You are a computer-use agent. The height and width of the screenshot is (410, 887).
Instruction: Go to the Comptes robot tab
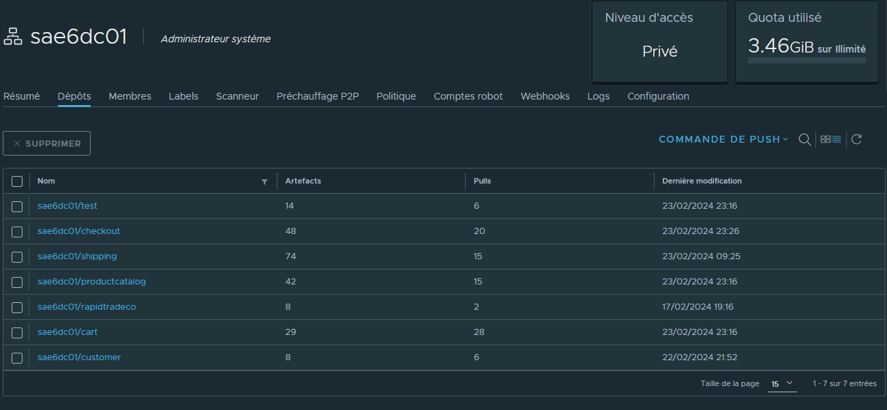pos(468,96)
